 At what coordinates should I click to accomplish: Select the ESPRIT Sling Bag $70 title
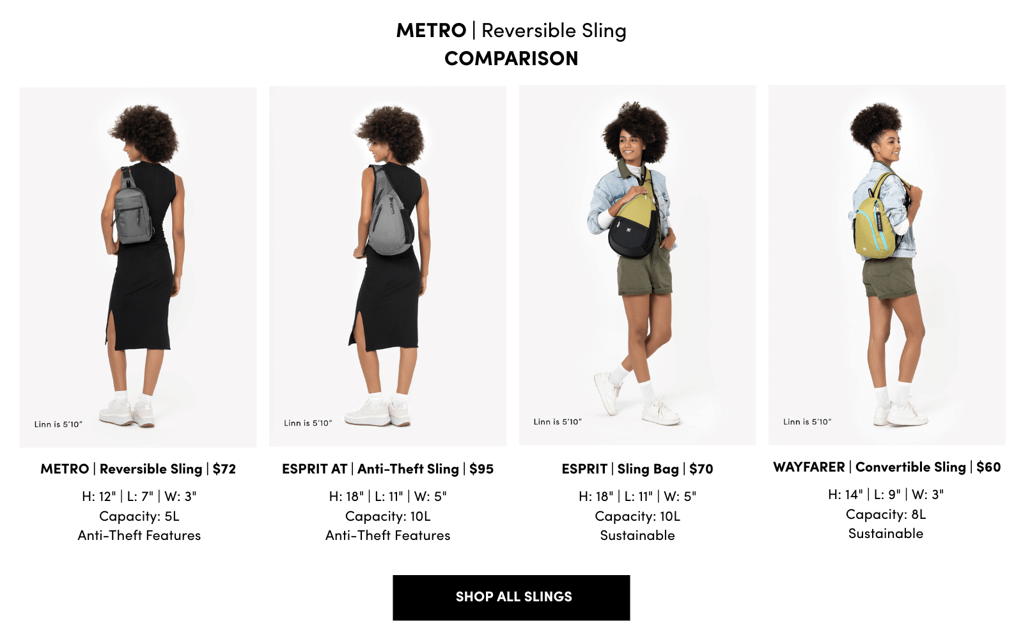[x=637, y=469]
